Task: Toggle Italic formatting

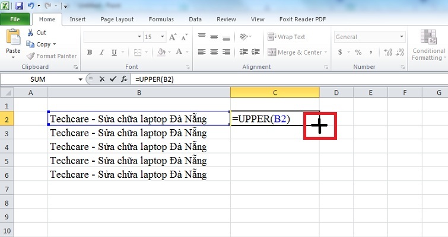Action: tap(101, 52)
